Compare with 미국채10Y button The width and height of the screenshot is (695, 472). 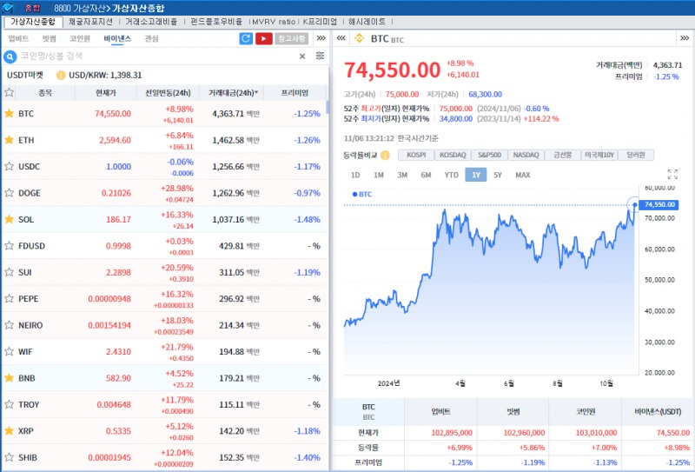[599, 155]
